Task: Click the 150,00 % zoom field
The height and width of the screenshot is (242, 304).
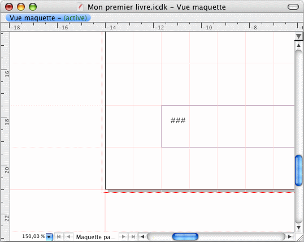Action: (33, 236)
